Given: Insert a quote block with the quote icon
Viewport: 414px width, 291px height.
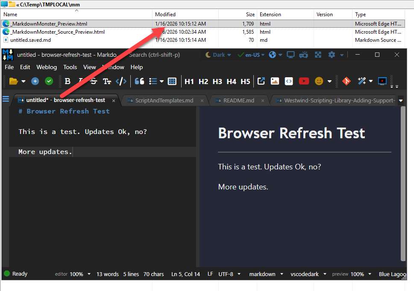Looking at the screenshot, I should pyautogui.click(x=139, y=81).
